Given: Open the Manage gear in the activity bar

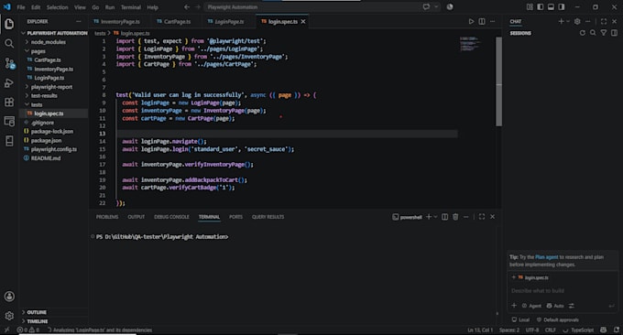Looking at the screenshot, I should [x=9, y=316].
